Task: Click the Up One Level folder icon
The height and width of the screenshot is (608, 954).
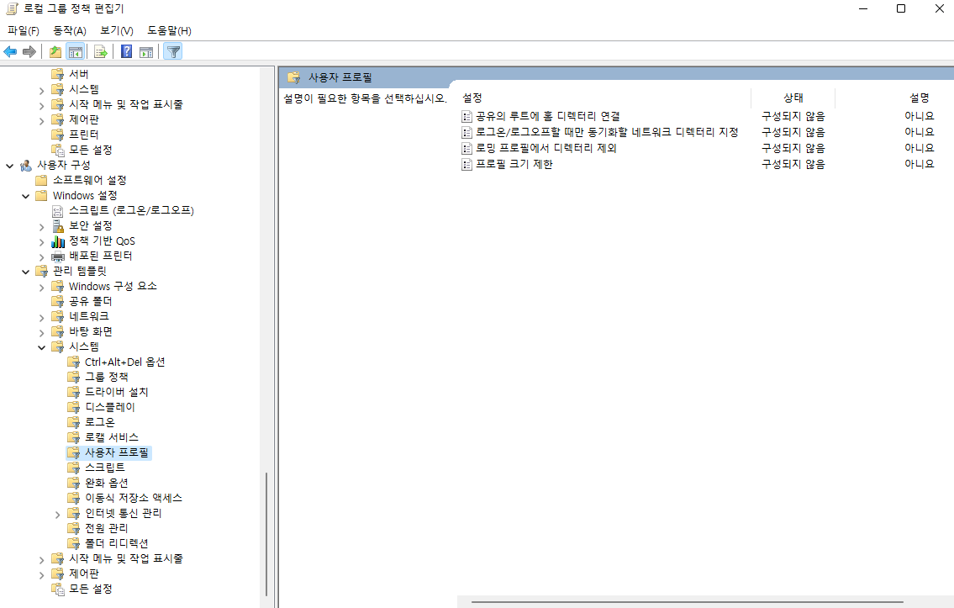Action: (55, 52)
